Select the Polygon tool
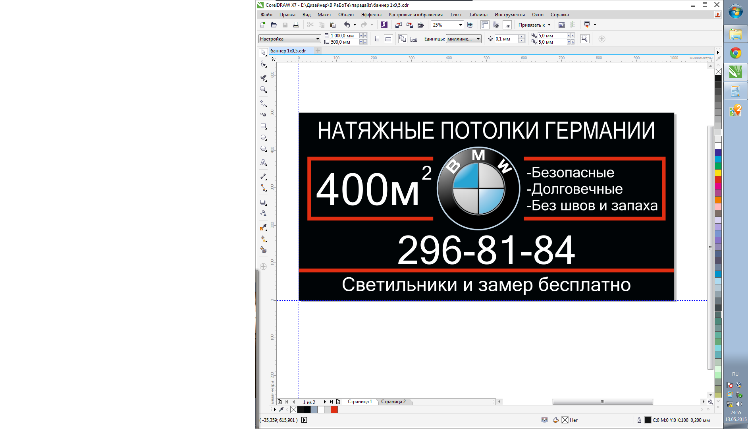Viewport: 748px width, 429px height. click(x=263, y=149)
